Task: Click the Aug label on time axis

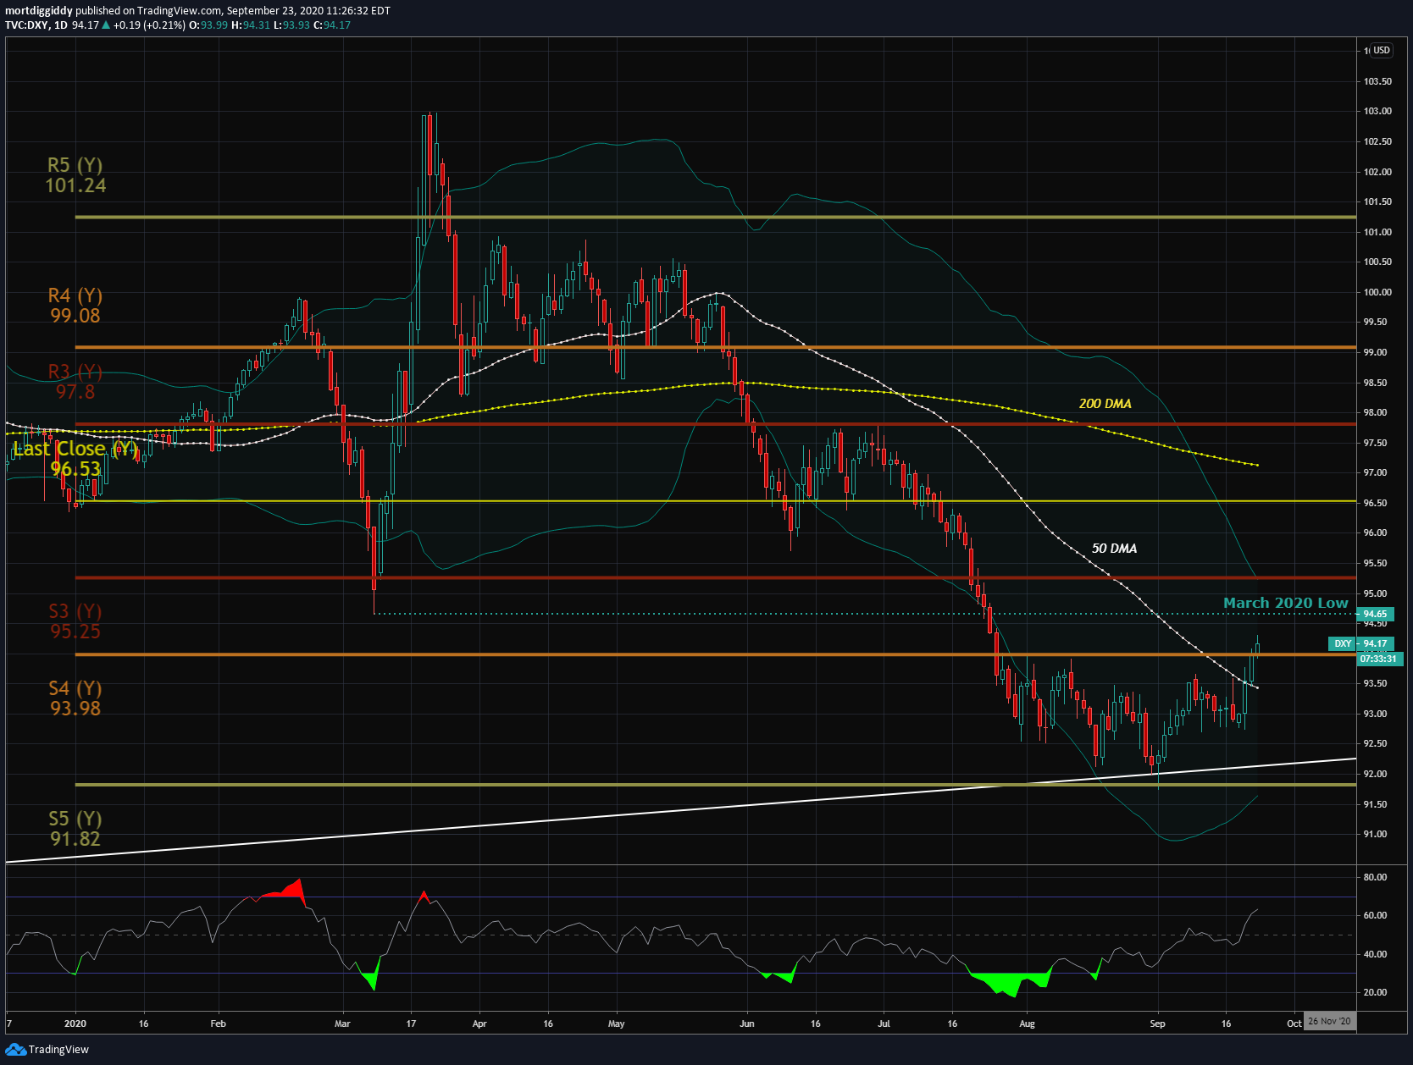Action: pyautogui.click(x=1027, y=1024)
